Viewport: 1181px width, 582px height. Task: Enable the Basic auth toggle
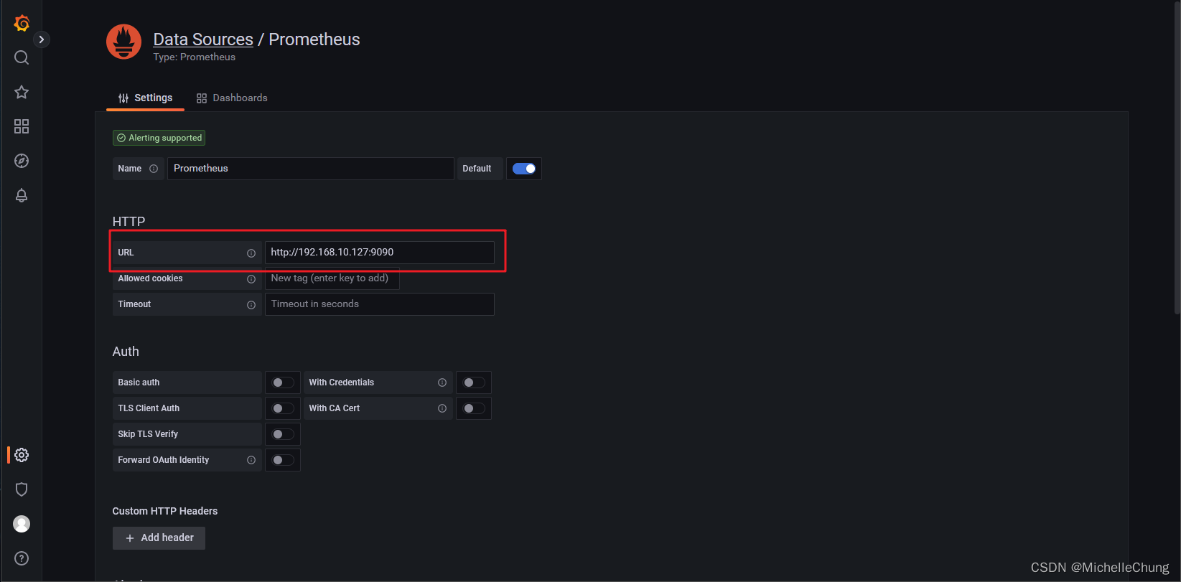283,382
